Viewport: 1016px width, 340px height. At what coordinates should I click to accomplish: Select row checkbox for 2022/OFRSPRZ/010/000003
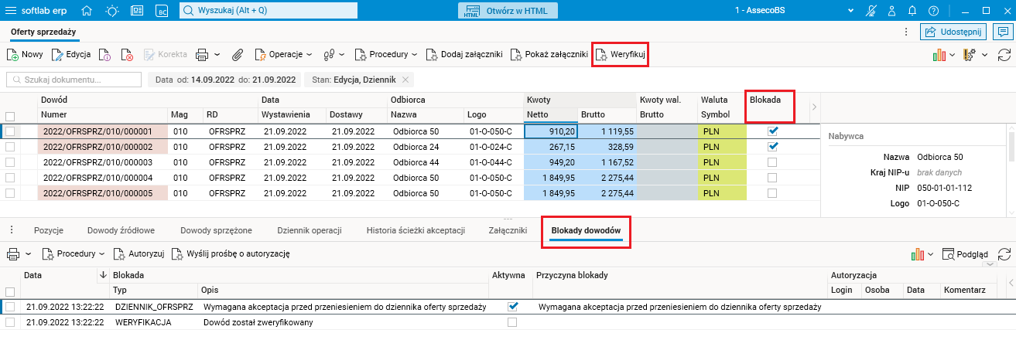[x=10, y=162]
